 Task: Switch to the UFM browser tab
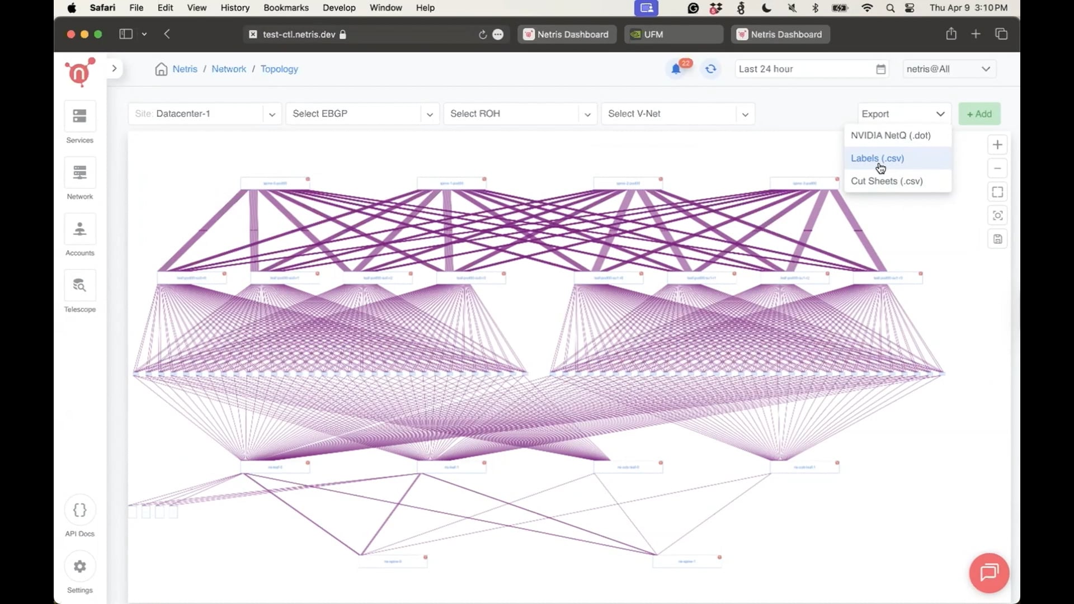[673, 34]
